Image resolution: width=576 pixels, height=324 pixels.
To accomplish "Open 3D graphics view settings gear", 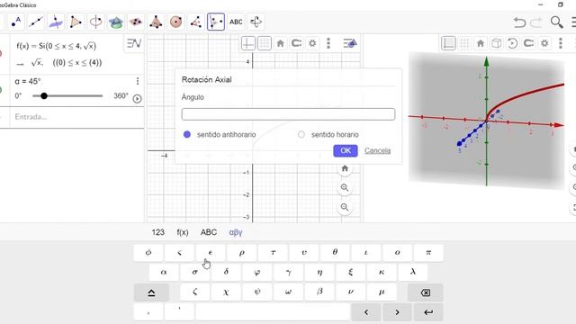I will [x=544, y=43].
